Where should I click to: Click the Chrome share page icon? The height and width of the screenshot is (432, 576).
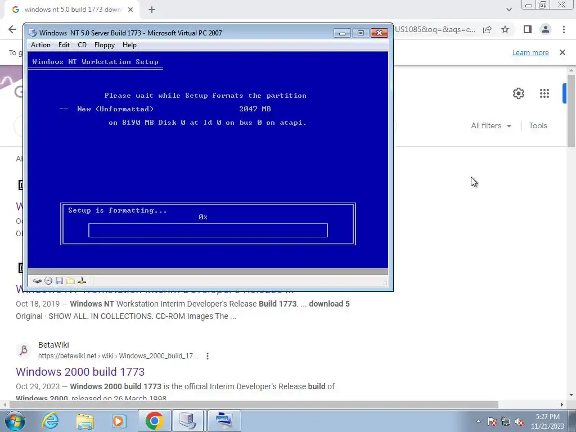pyautogui.click(x=487, y=29)
